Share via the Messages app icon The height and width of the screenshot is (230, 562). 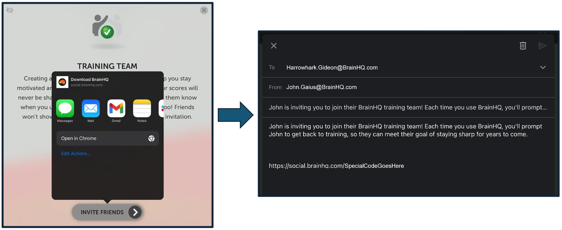point(65,108)
